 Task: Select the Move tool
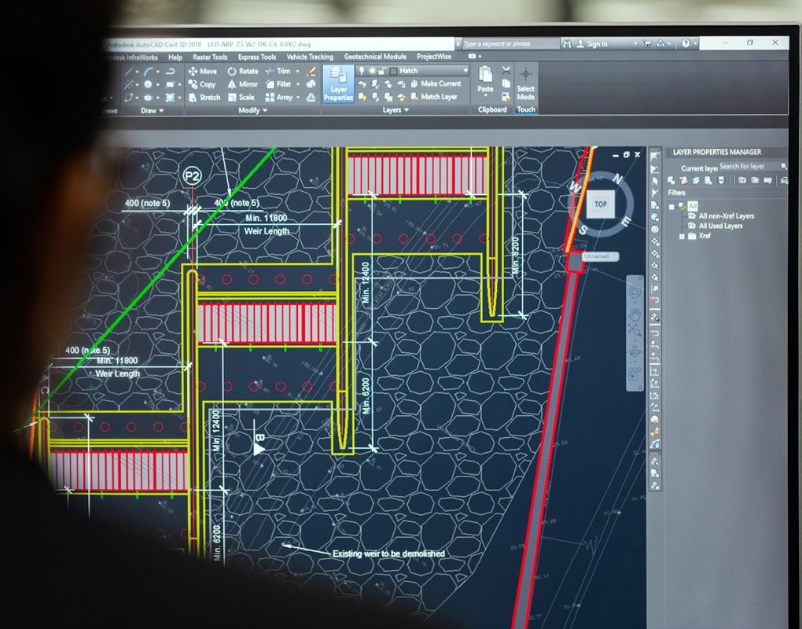203,71
